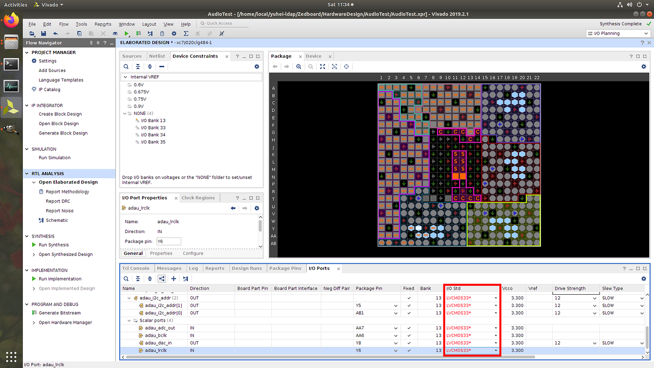Open System Monitor from the dock
Screen dimensions: 654x368
(x=11, y=86)
